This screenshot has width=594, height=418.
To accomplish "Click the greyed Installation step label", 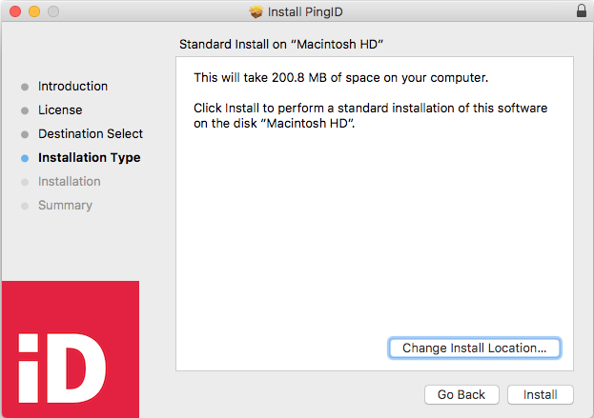I will point(70,182).
